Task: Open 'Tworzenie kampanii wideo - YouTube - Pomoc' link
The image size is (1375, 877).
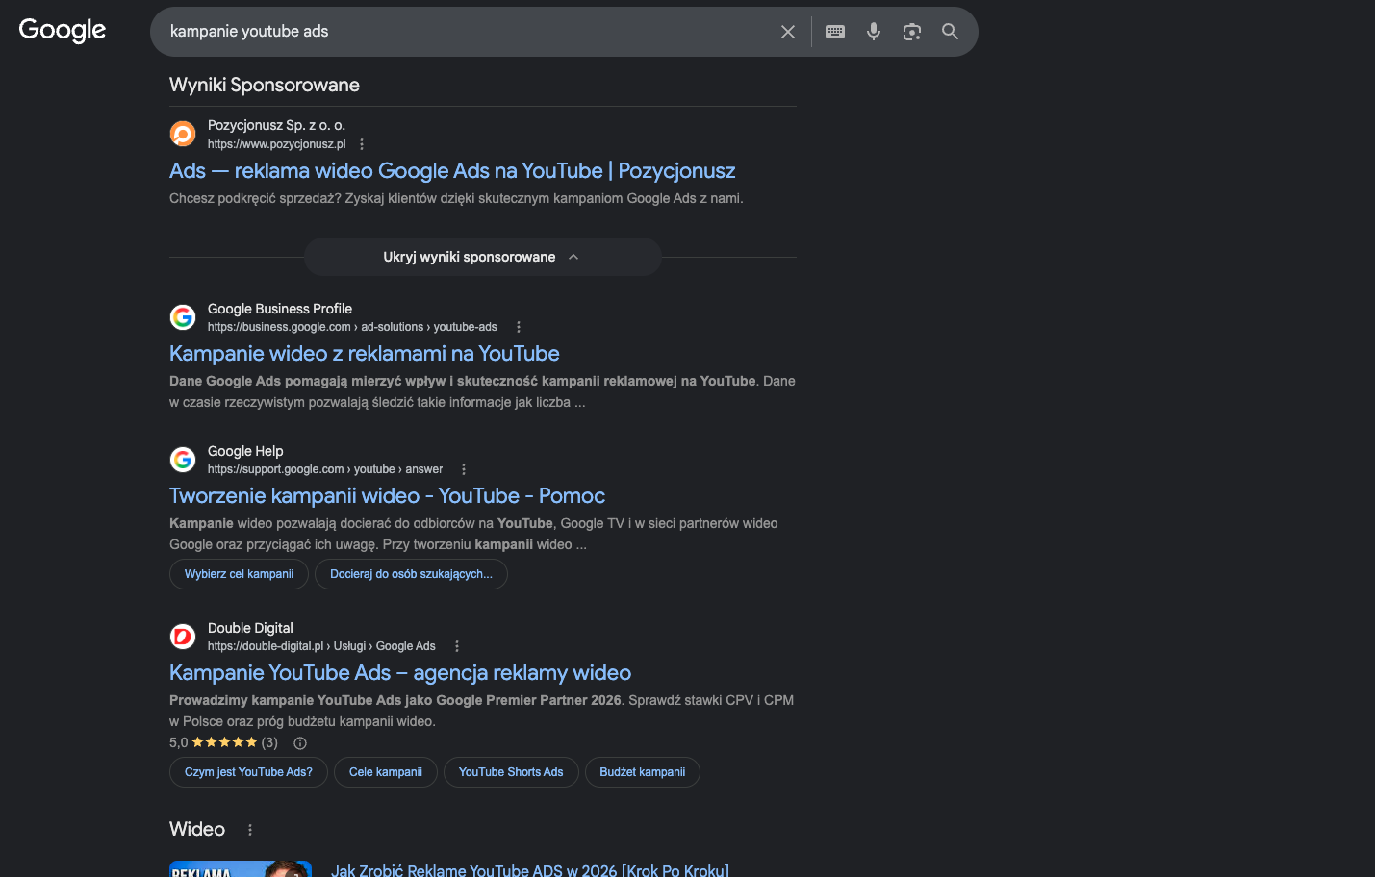Action: [x=387, y=496]
